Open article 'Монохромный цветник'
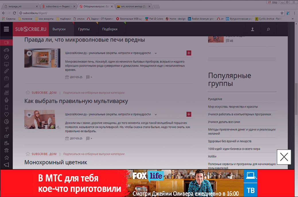The image size is (298, 197). coord(56,162)
